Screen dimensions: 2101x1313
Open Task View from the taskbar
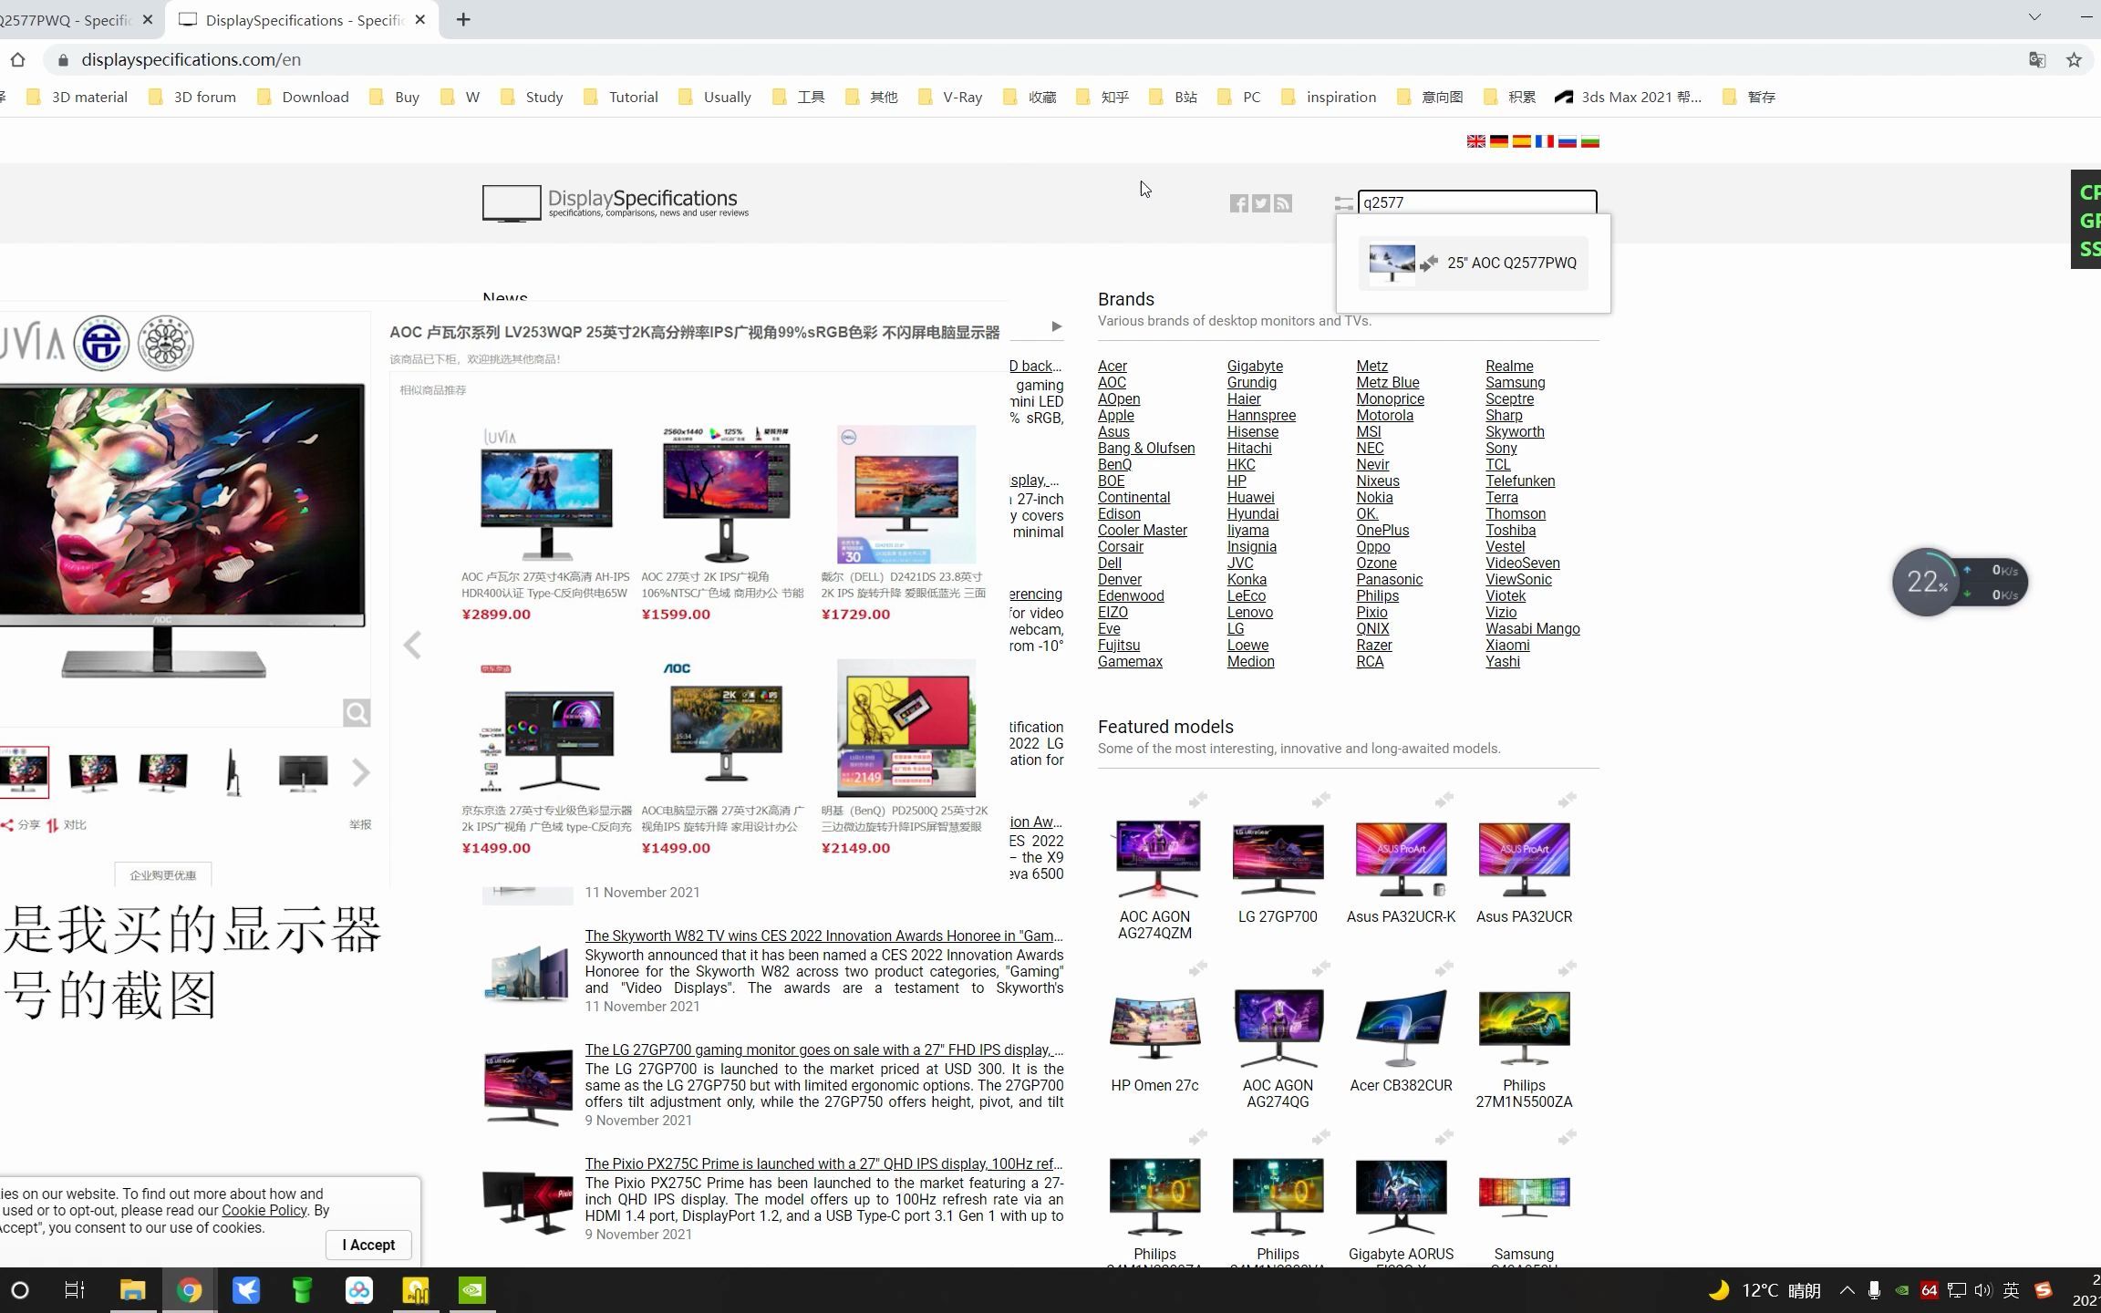(x=75, y=1290)
